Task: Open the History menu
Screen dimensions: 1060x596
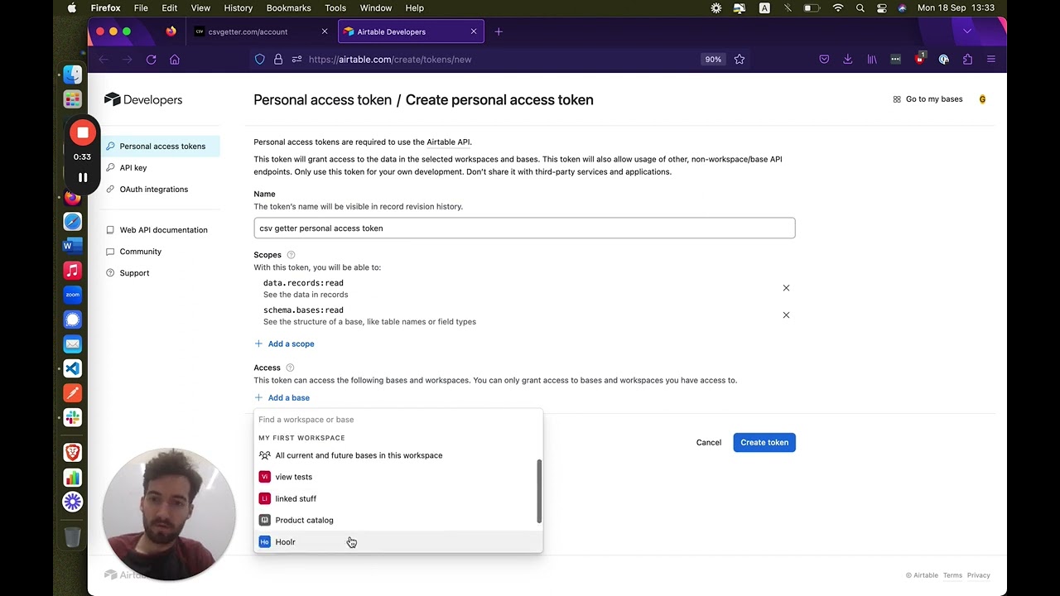Action: tap(238, 8)
